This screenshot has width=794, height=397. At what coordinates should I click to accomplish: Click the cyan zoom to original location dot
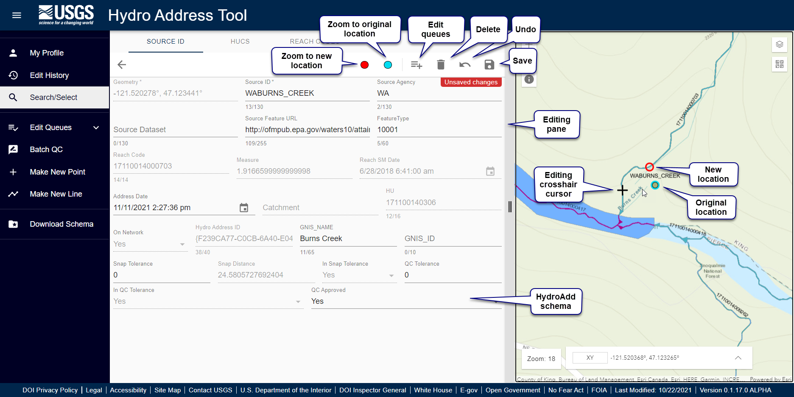tap(388, 65)
